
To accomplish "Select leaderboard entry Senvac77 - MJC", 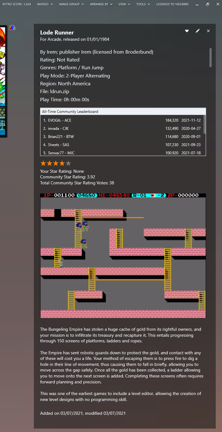I will 122,153.
